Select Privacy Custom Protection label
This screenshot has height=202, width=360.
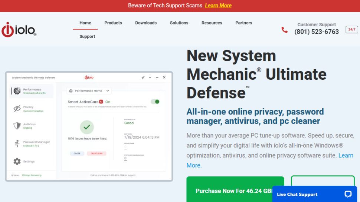(33, 109)
